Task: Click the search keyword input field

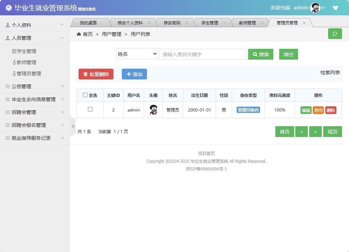Action: 203,54
